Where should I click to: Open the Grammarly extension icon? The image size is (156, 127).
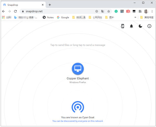point(116,11)
